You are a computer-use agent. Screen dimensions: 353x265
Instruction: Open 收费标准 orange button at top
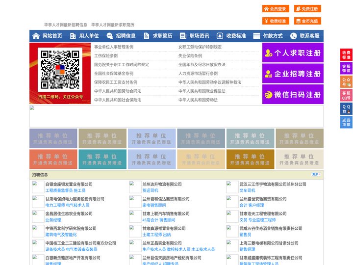(x=276, y=21)
